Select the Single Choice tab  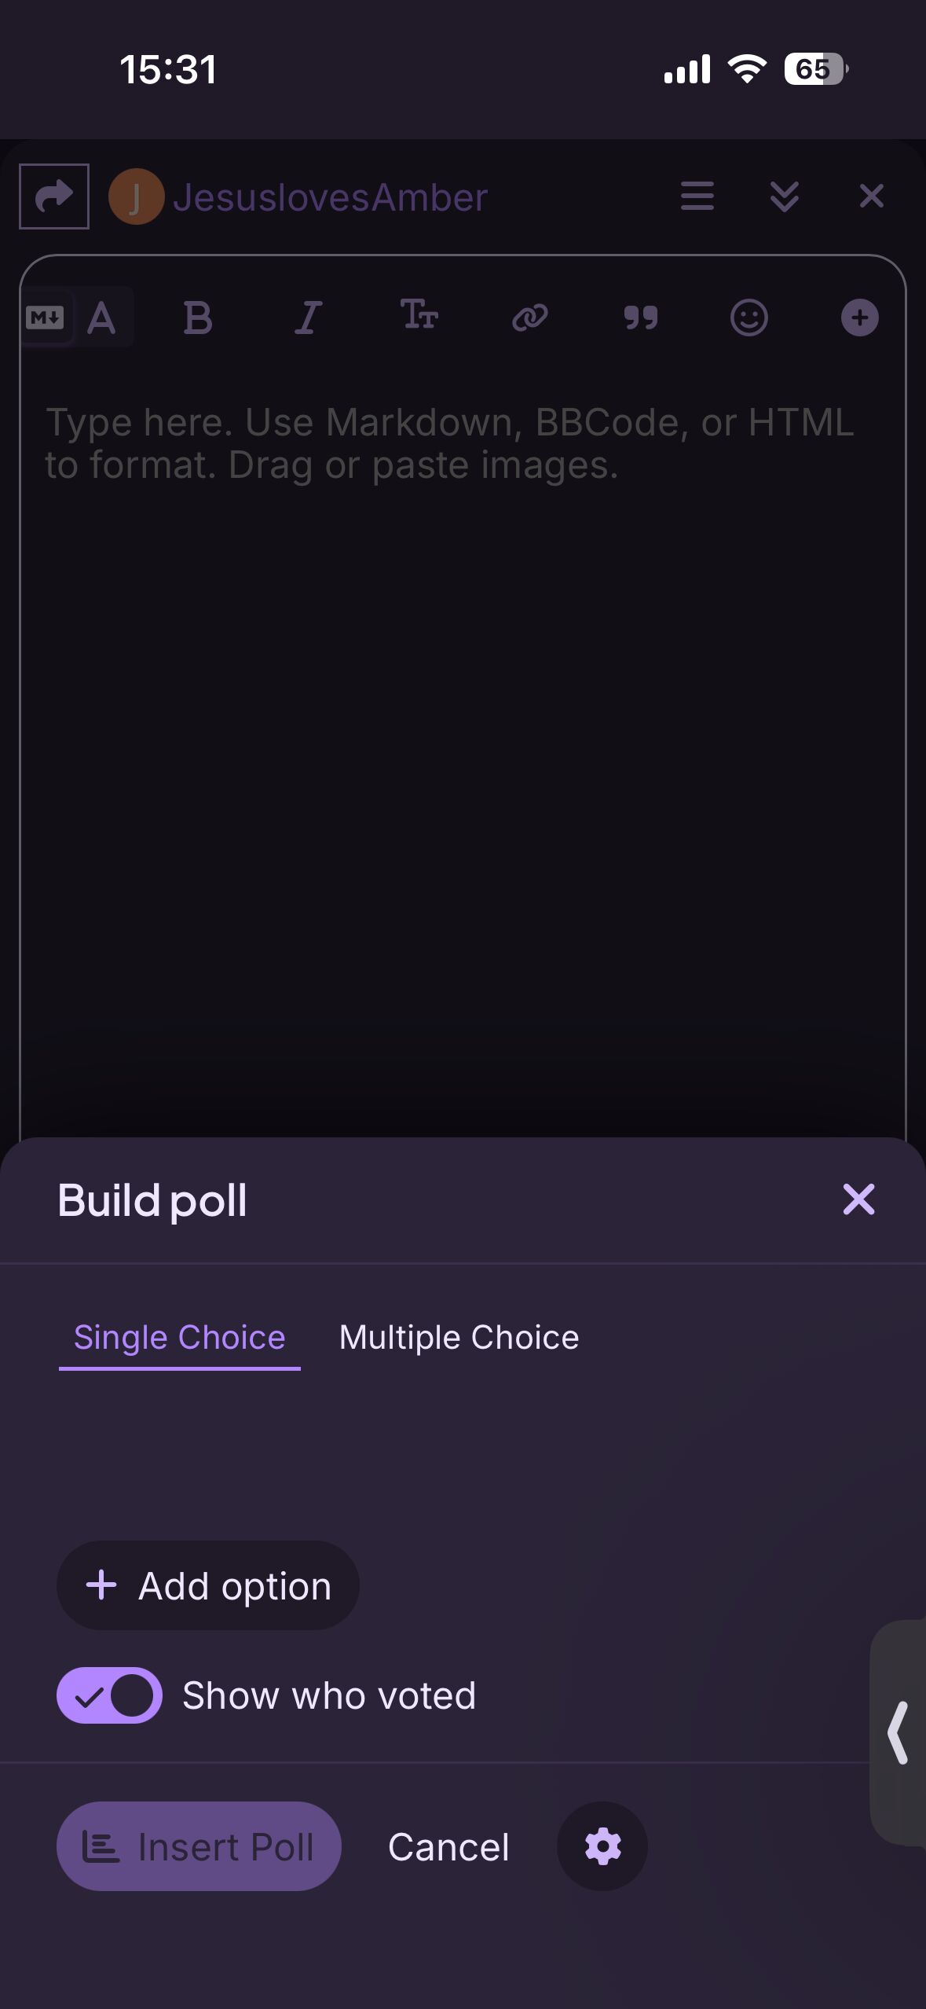(179, 1338)
